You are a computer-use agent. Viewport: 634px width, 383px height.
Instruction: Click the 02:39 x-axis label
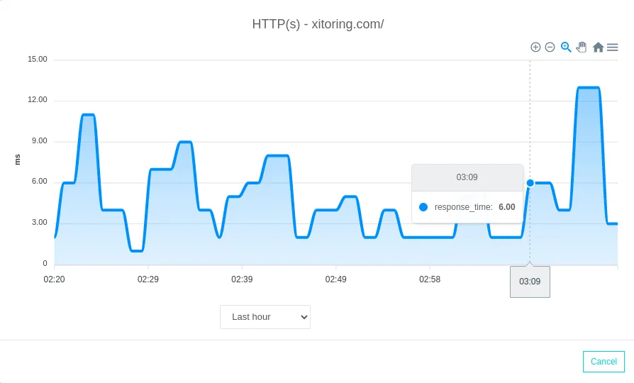tap(242, 279)
